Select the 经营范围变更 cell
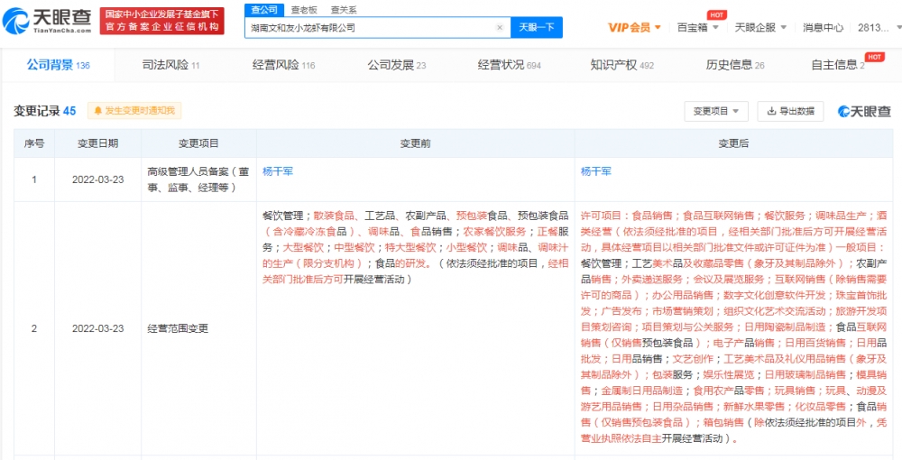 click(x=198, y=328)
